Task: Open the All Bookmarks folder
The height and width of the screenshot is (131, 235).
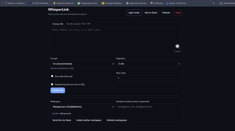Action: pos(227,3)
